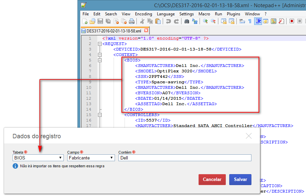Click line number 16 in margin

tap(89, 121)
